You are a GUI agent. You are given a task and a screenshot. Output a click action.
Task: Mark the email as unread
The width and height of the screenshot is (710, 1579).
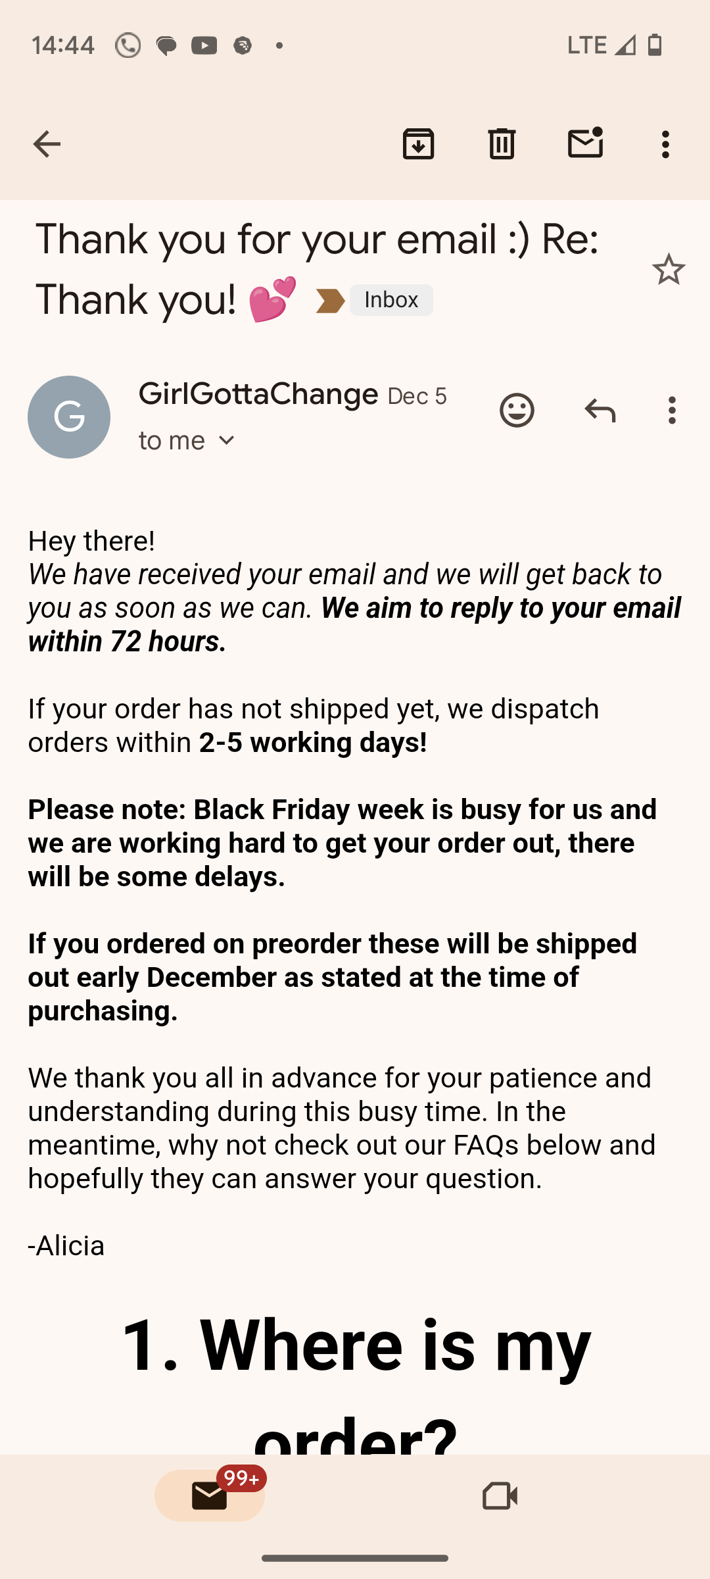click(x=585, y=143)
